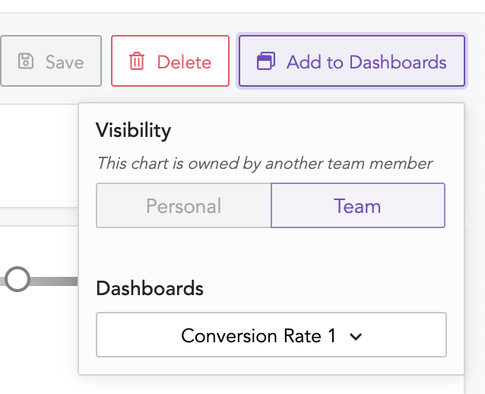Click the floppy disk Save icon
This screenshot has width=485, height=394.
26,61
